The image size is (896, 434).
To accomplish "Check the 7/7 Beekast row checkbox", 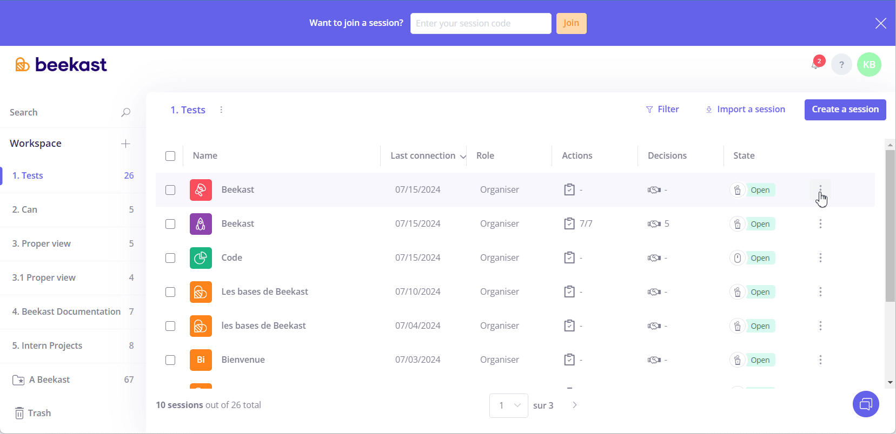I will (x=170, y=224).
